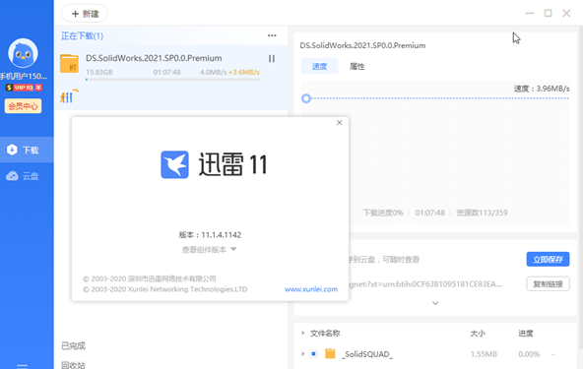583x369 pixels.
Task: Click the 新建 new task button
Action: pyautogui.click(x=85, y=14)
